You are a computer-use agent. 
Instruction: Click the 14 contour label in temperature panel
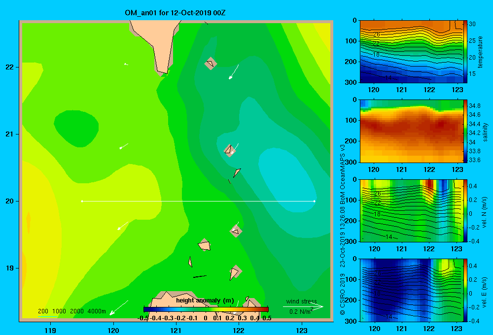(x=388, y=78)
